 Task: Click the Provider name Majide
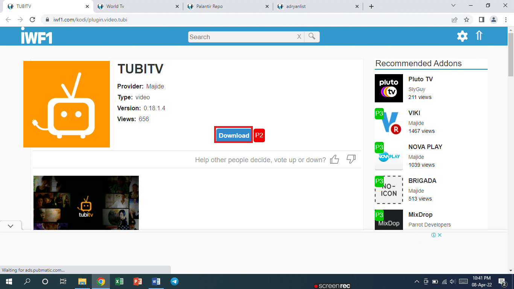(155, 86)
